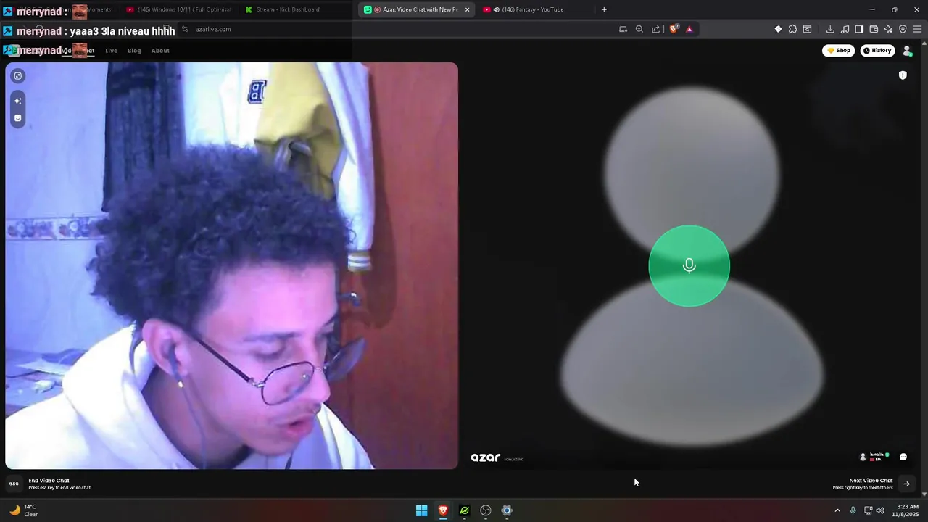Viewport: 928px width, 522px height.
Task: Click the tab search icon in toolbar
Action: pos(807,29)
